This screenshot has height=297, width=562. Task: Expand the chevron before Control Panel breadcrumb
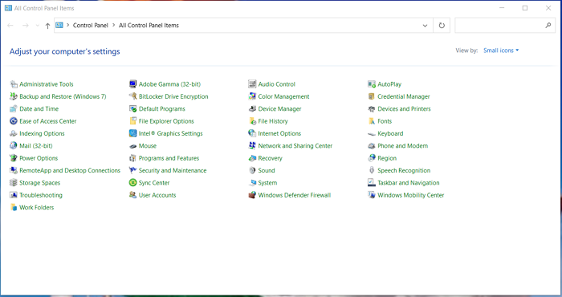(67, 26)
